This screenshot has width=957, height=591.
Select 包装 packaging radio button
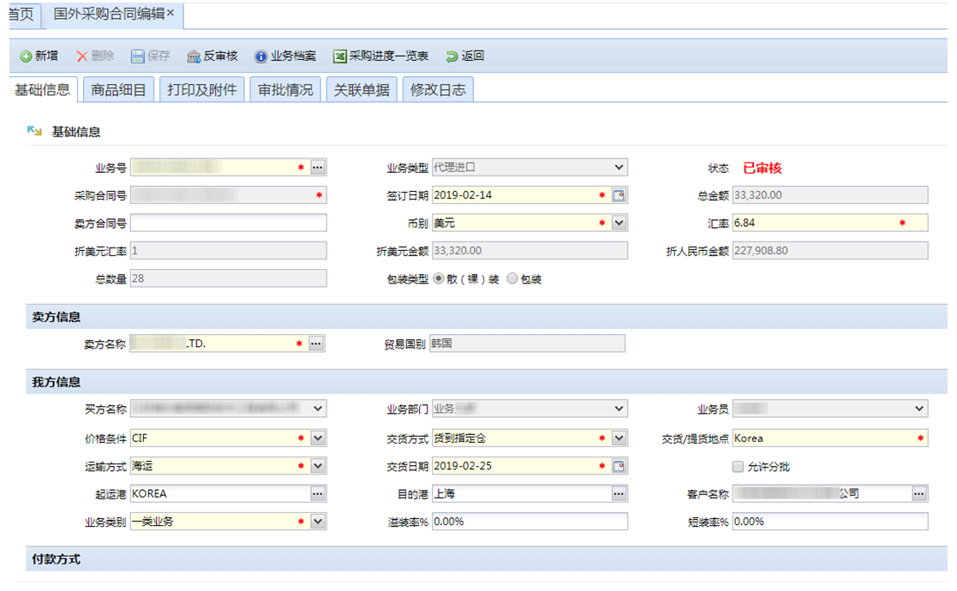click(513, 278)
